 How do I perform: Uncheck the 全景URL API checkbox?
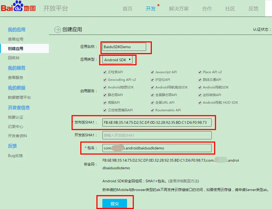152,103
